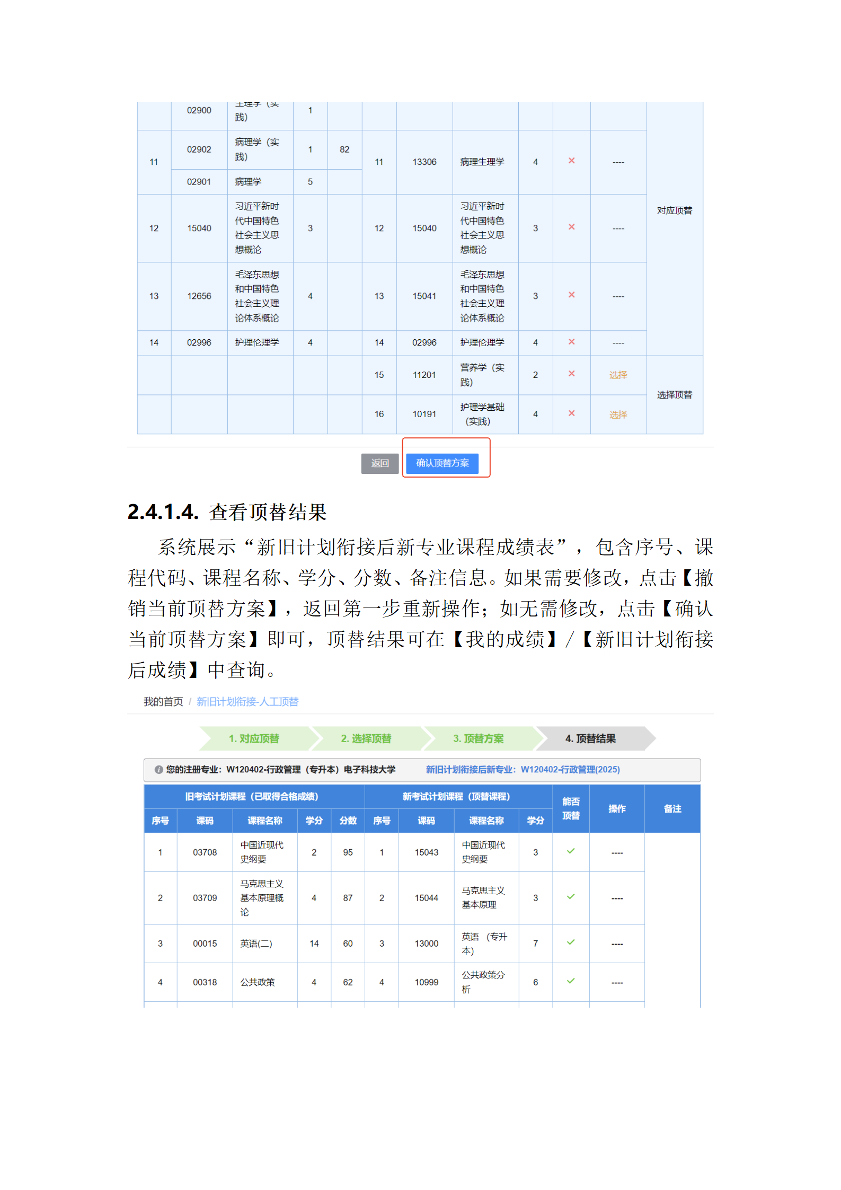Click 我的首页 in the breadcrumb
841x1190 pixels.
[x=163, y=702]
